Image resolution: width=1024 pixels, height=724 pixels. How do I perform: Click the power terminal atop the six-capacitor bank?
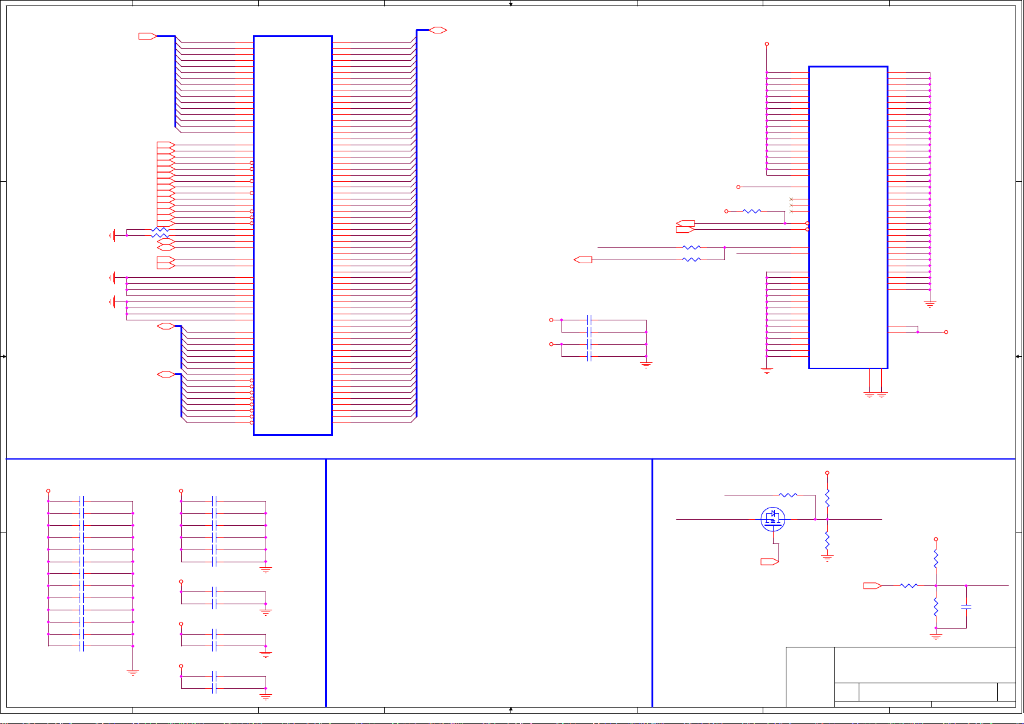click(x=181, y=491)
